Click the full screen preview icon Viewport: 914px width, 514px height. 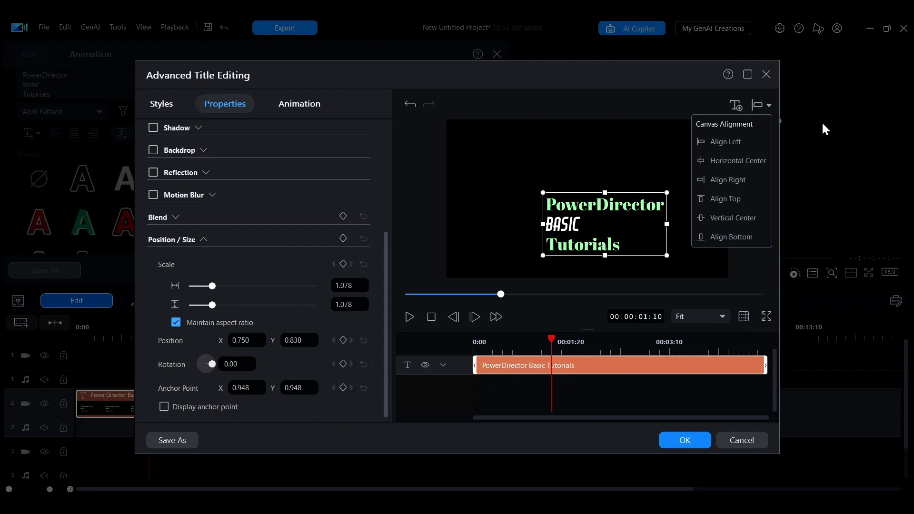coord(766,316)
